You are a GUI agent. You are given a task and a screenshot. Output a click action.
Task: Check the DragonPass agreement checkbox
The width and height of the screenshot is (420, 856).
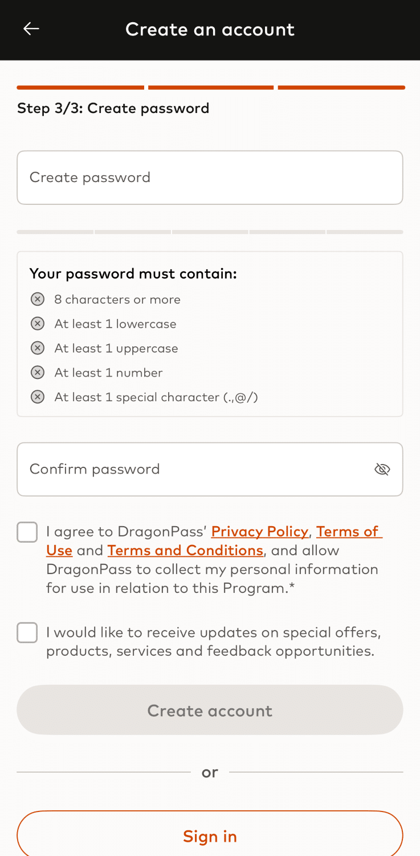coord(27,532)
